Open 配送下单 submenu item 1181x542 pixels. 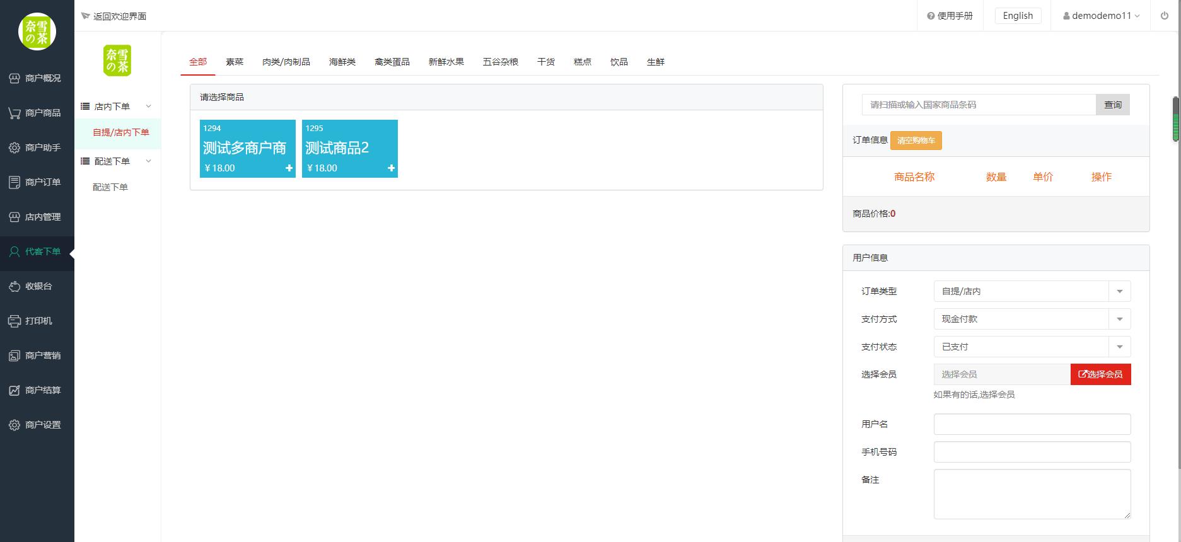coord(110,187)
